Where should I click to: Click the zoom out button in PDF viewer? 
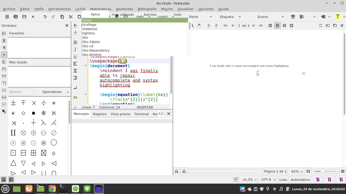pyautogui.click(x=308, y=171)
